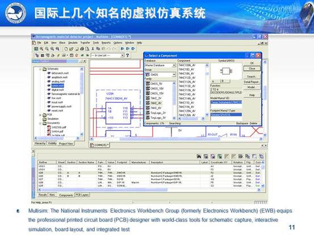This screenshot has width=314, height=235.
Task: Switch to the Visibility tab
Action: tap(52, 143)
